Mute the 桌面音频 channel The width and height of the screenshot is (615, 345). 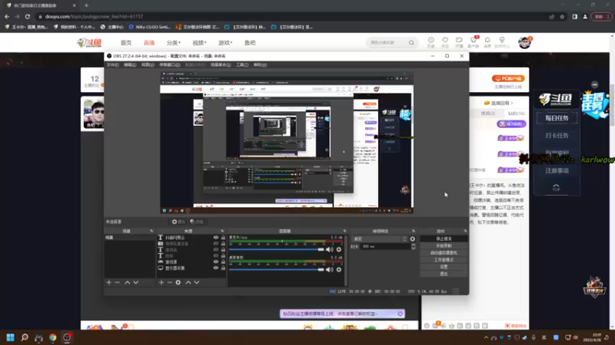(x=330, y=270)
